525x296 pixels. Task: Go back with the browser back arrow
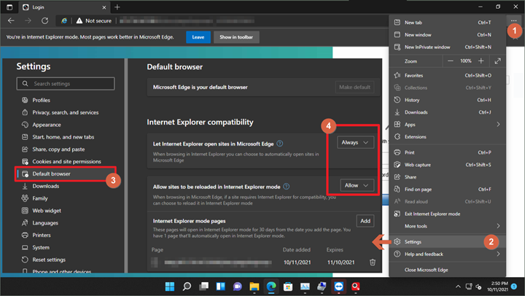[11, 20]
